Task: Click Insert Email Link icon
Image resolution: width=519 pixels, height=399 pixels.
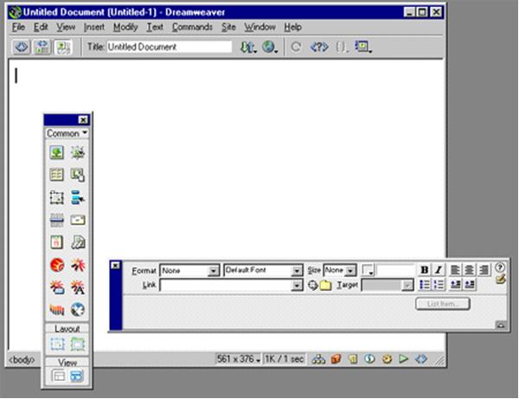Action: (x=78, y=220)
